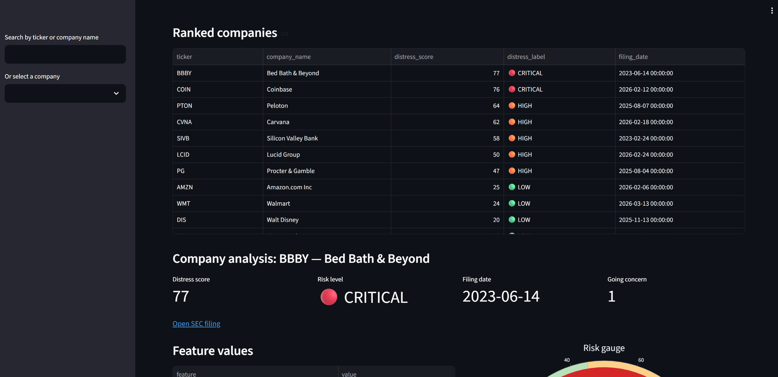
Task: Click the Risk gauge chart arc
Action: [x=604, y=369]
